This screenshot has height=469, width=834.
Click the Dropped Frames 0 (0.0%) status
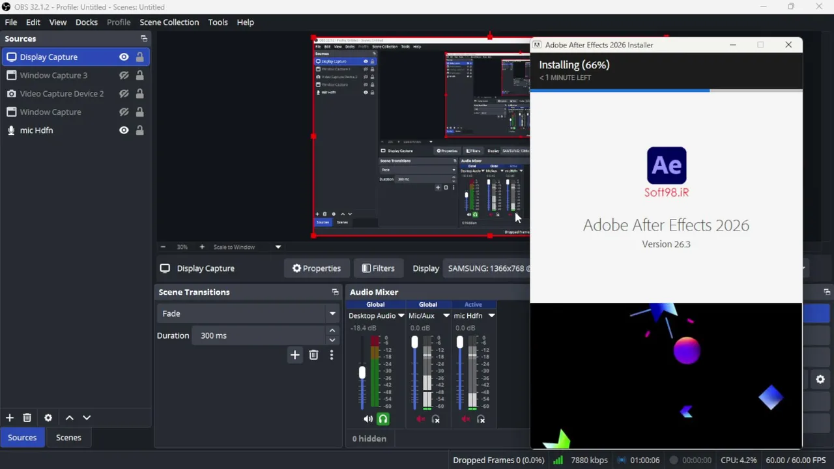click(498, 460)
